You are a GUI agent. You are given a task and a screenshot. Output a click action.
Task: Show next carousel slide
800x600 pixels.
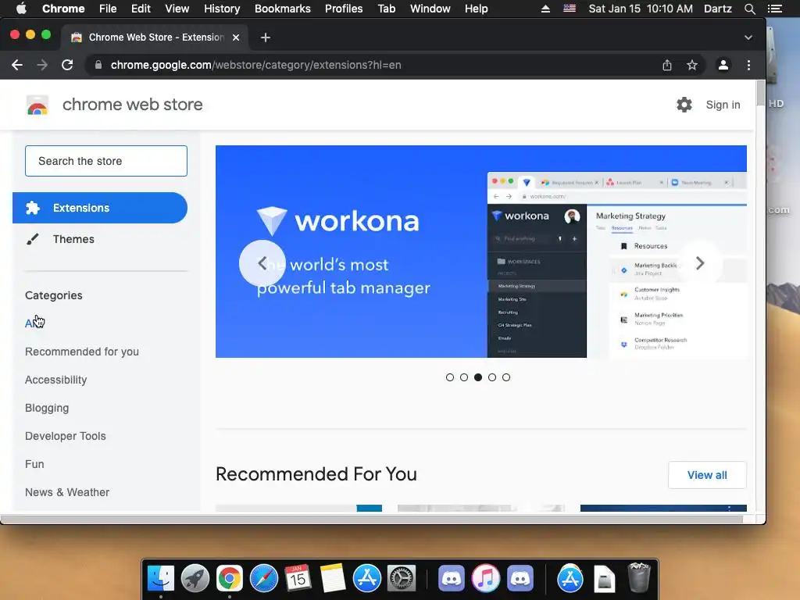(x=700, y=263)
